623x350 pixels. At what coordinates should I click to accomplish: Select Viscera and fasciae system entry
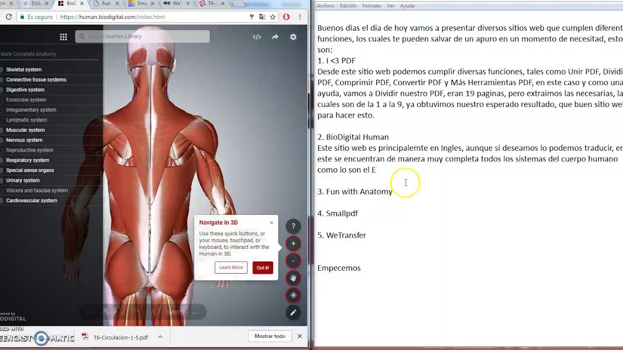[x=37, y=191]
